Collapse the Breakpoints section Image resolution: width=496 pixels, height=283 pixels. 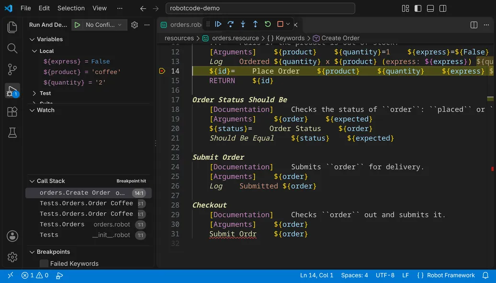tap(32, 252)
